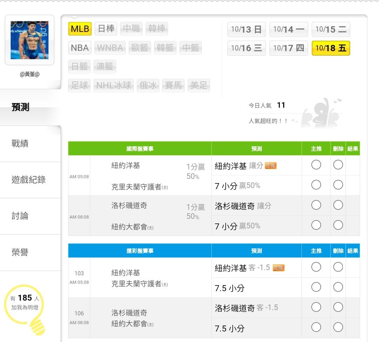Open the 俄冰 league tab

[x=148, y=85]
